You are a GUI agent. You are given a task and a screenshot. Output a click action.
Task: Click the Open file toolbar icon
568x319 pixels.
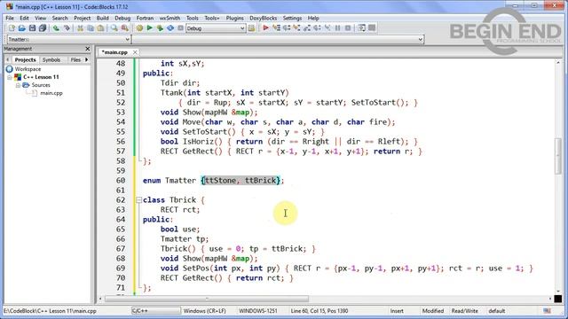[21, 28]
